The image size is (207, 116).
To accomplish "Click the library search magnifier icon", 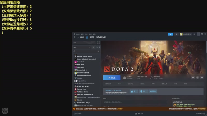I will (75, 51).
